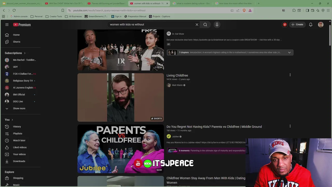
Task: Click the magnifier search button
Action: [x=205, y=24]
